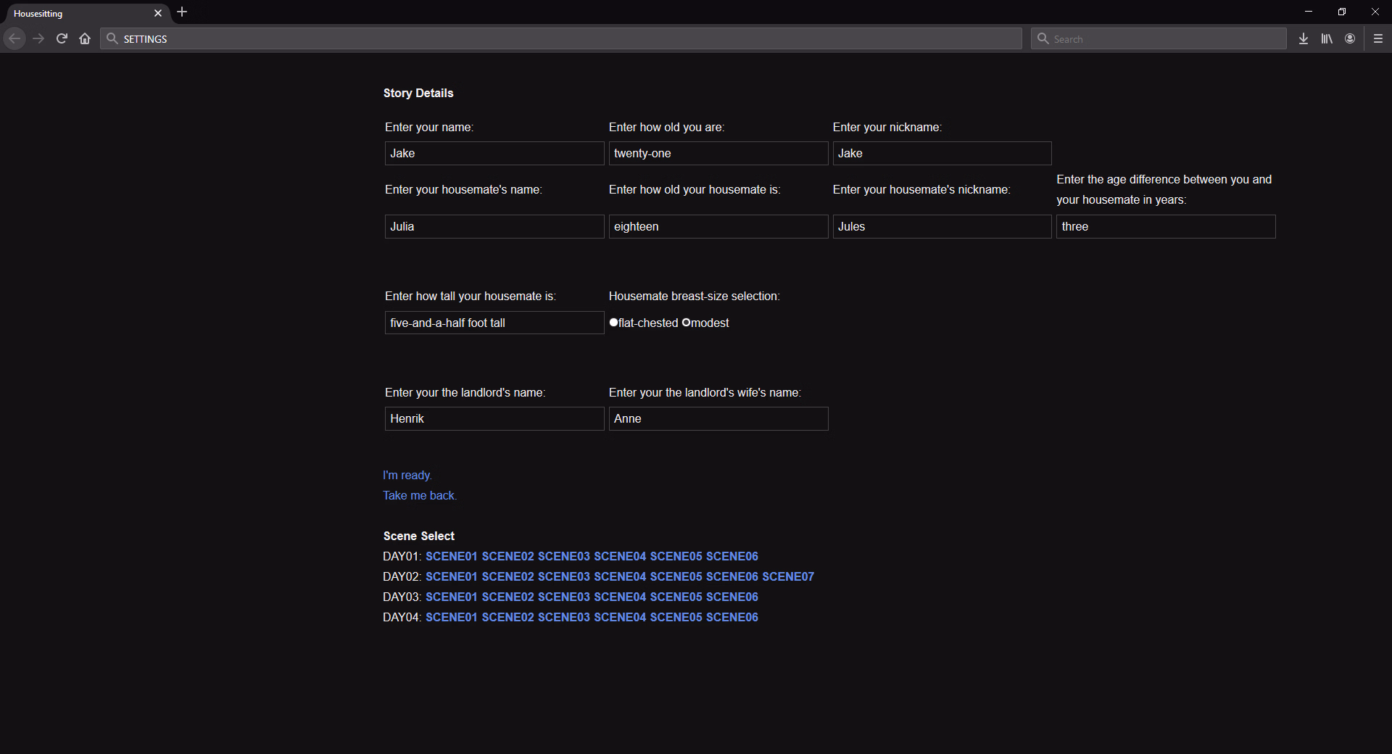The image size is (1392, 754).
Task: Open a new browser tab
Action: point(181,12)
